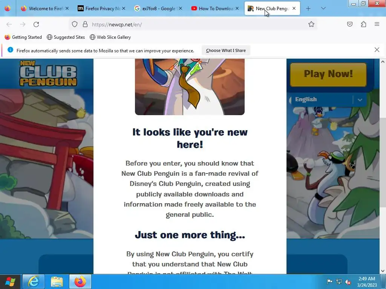The width and height of the screenshot is (386, 289).
Task: Open the taskbar clock 2:49 AM
Action: [367, 281]
